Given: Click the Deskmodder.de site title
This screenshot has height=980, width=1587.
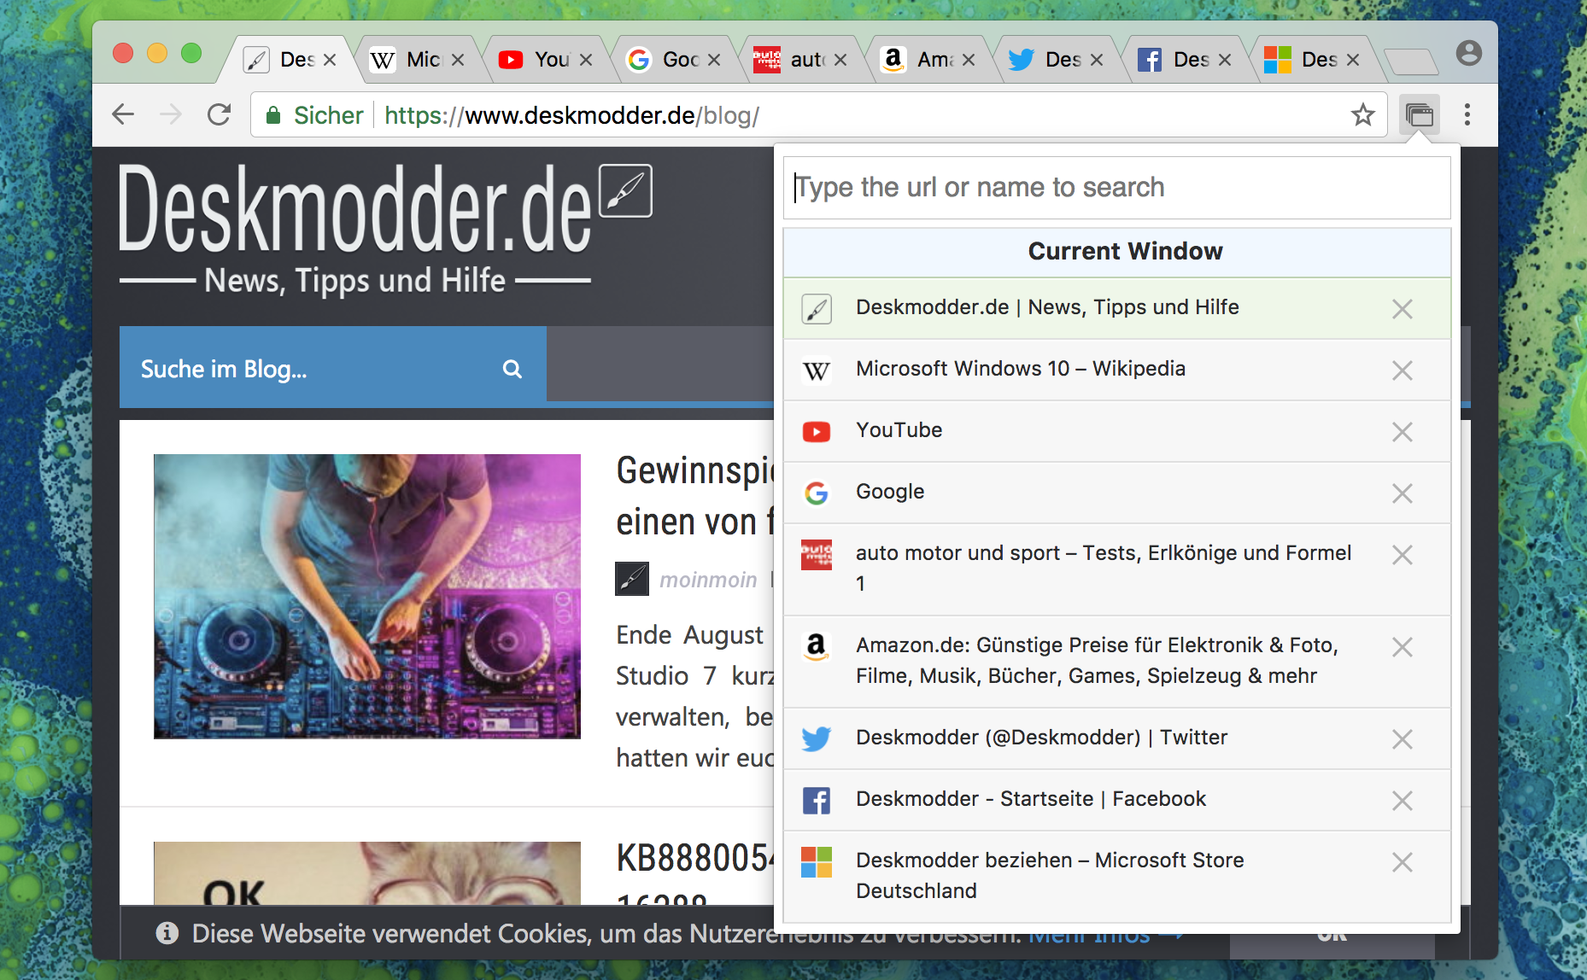Looking at the screenshot, I should 355,209.
